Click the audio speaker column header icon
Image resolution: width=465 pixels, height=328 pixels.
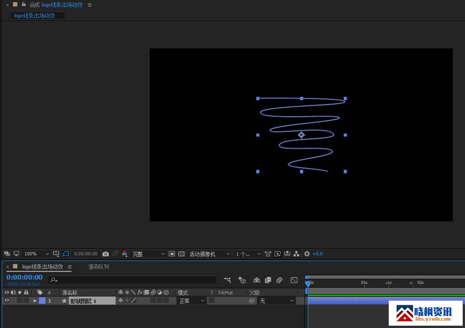click(13, 292)
